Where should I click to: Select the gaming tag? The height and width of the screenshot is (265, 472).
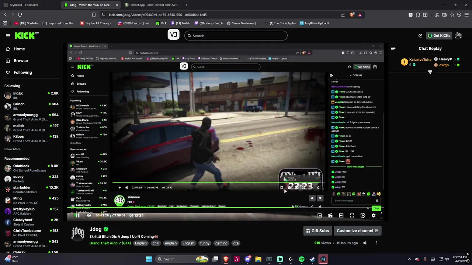coord(221,243)
